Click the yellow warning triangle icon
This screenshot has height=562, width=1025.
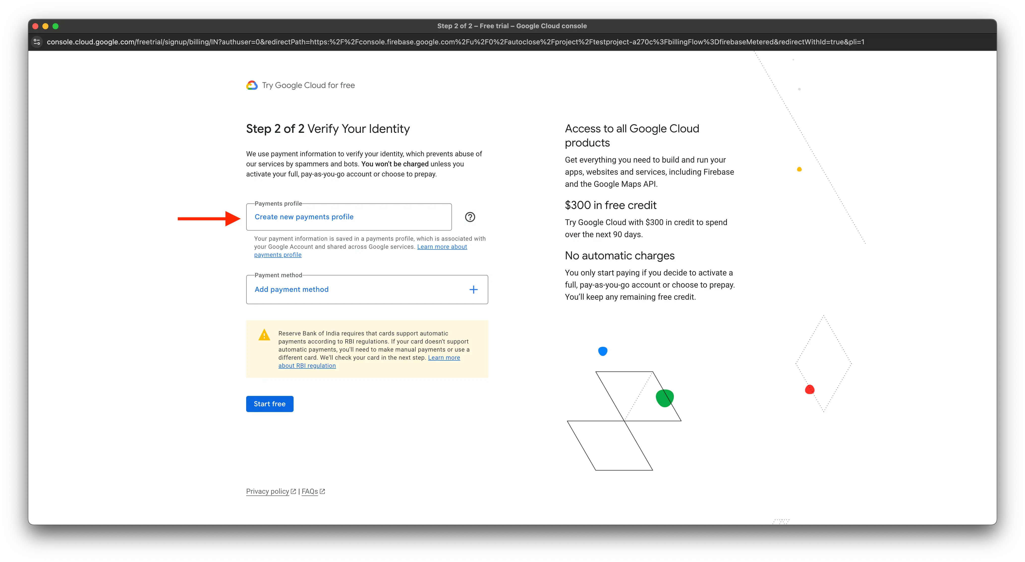tap(264, 335)
